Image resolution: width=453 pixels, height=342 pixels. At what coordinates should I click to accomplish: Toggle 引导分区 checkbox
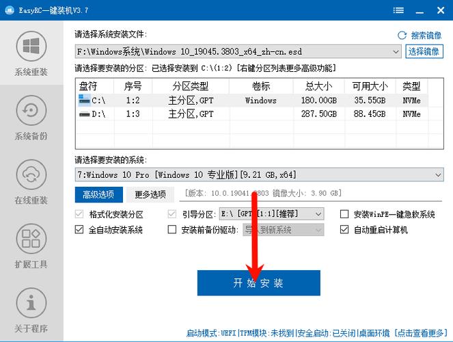click(172, 214)
